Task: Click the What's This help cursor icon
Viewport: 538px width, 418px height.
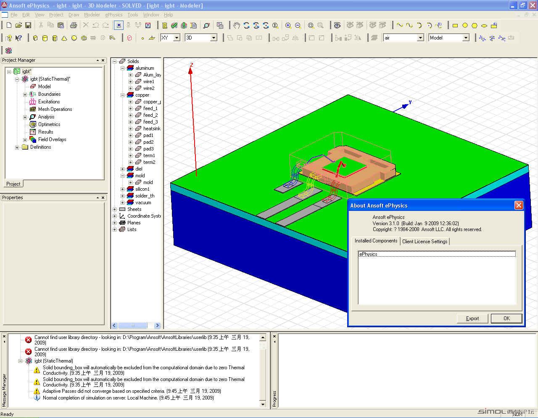Action: click(x=18, y=38)
